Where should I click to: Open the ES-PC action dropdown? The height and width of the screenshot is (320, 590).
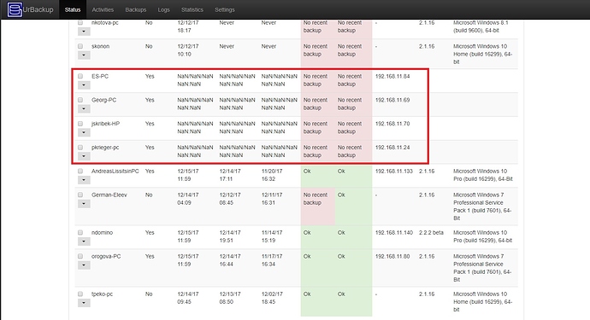(84, 85)
